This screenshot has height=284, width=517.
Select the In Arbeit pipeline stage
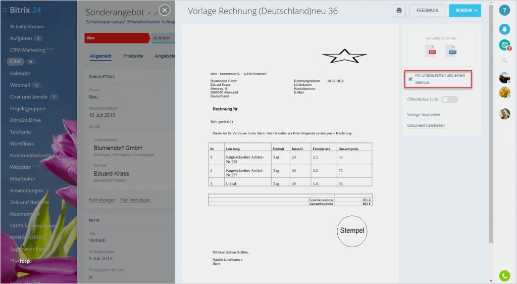pyautogui.click(x=163, y=38)
